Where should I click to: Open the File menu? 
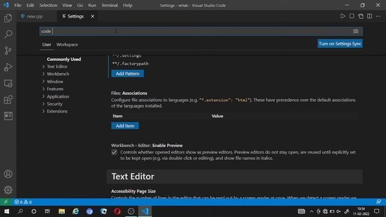(x=17, y=5)
